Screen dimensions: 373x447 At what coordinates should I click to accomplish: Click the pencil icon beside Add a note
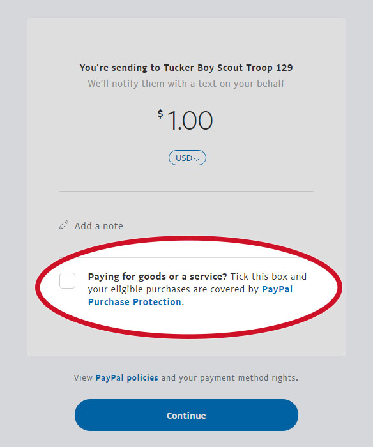(x=64, y=225)
